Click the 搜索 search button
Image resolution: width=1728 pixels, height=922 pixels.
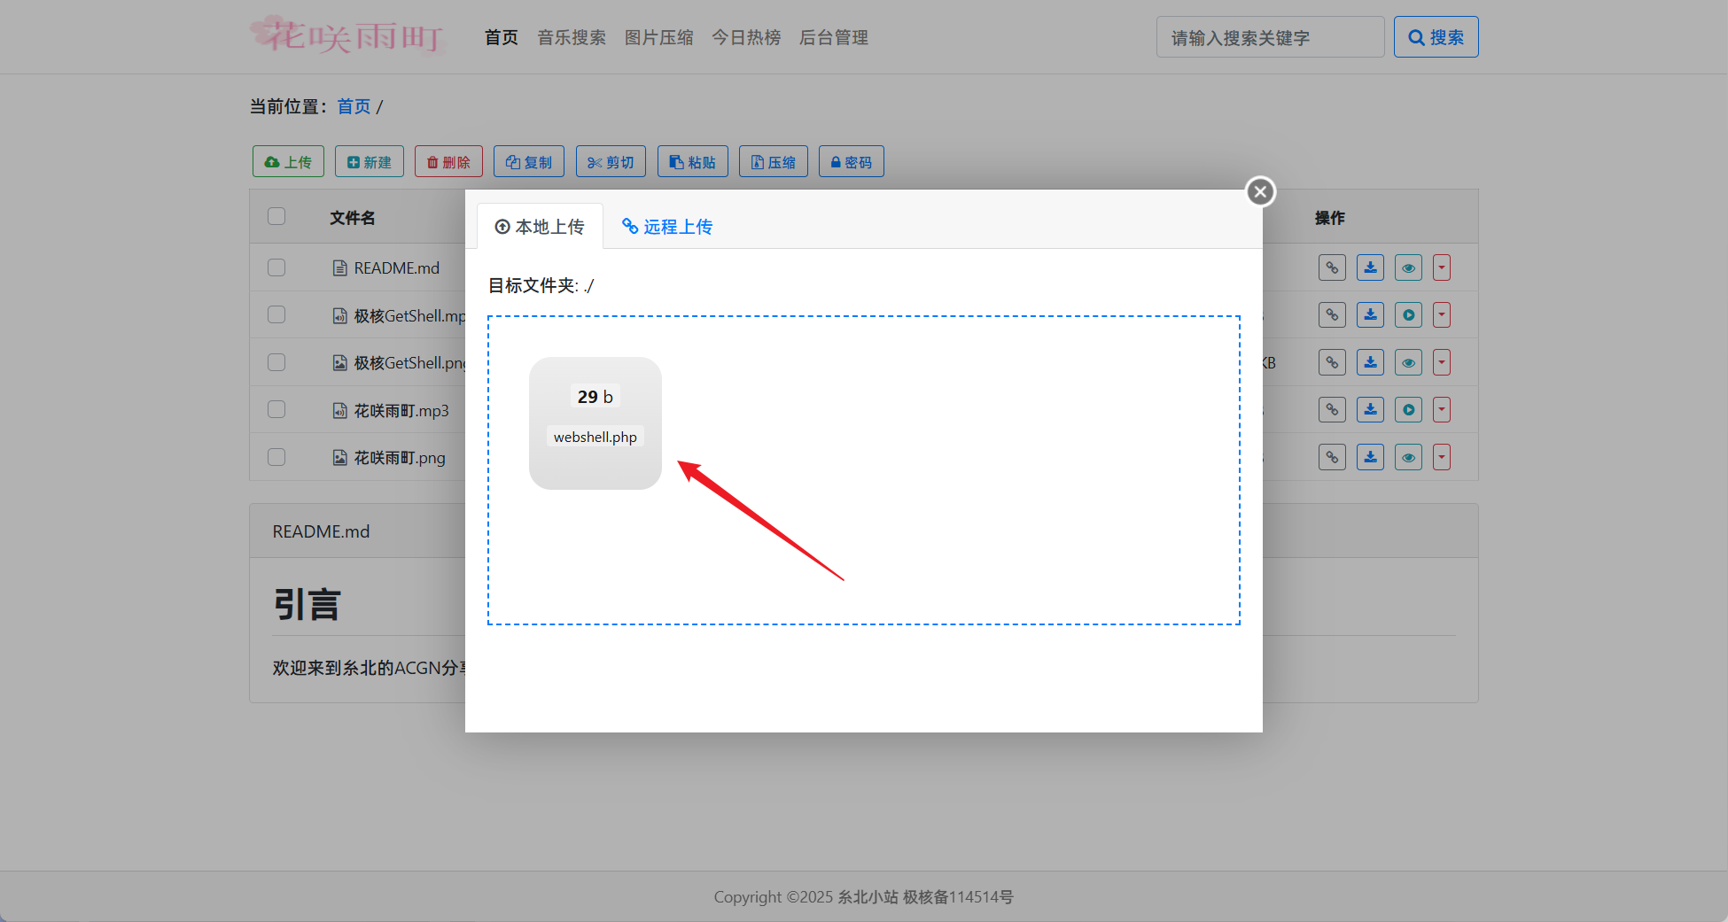[1436, 37]
